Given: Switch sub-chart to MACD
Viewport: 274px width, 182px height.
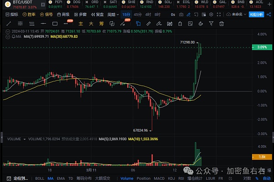Looking at the screenshot, I should click(x=159, y=178).
